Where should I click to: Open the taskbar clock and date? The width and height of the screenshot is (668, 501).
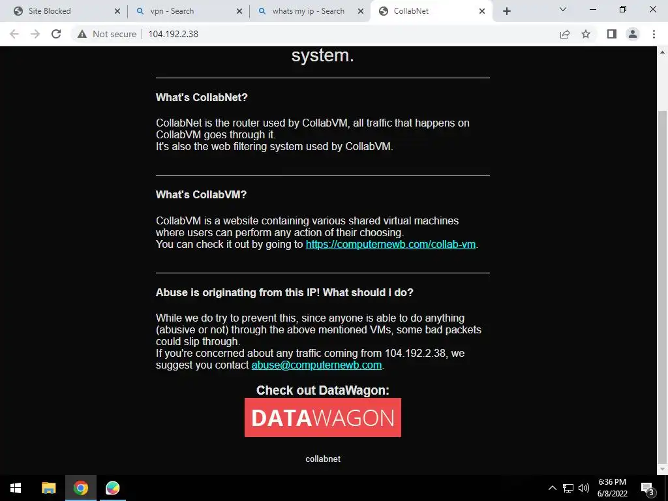pyautogui.click(x=612, y=488)
